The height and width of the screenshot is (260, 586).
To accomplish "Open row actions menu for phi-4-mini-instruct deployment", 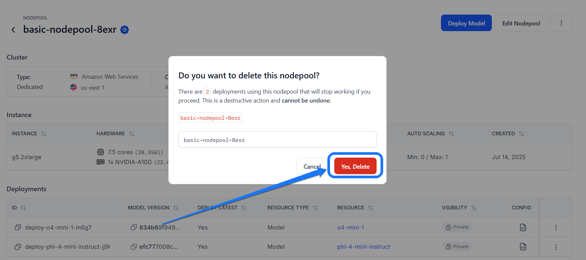I will [556, 247].
